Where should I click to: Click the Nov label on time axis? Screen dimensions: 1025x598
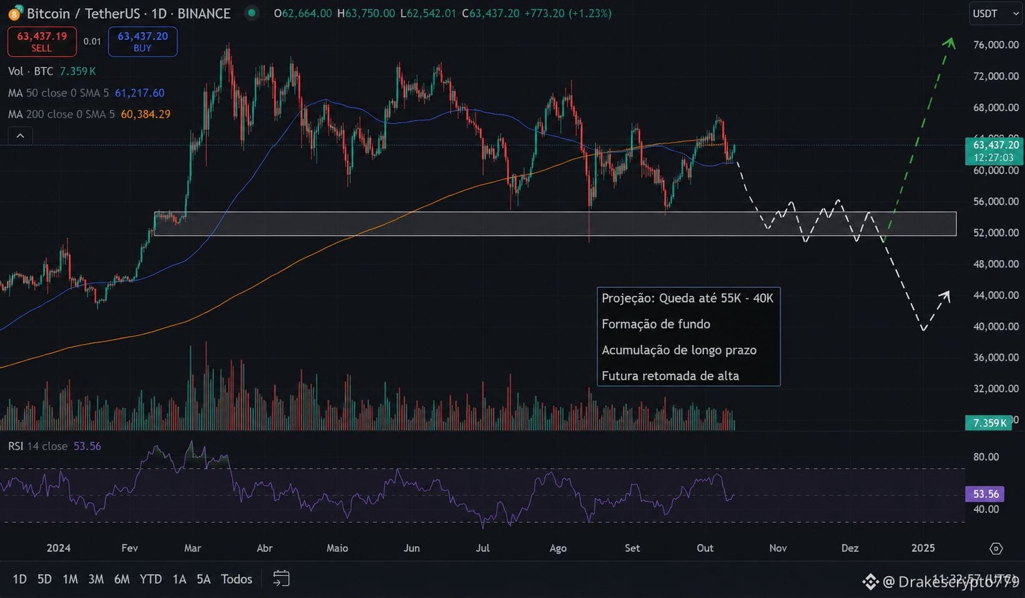[x=778, y=548]
